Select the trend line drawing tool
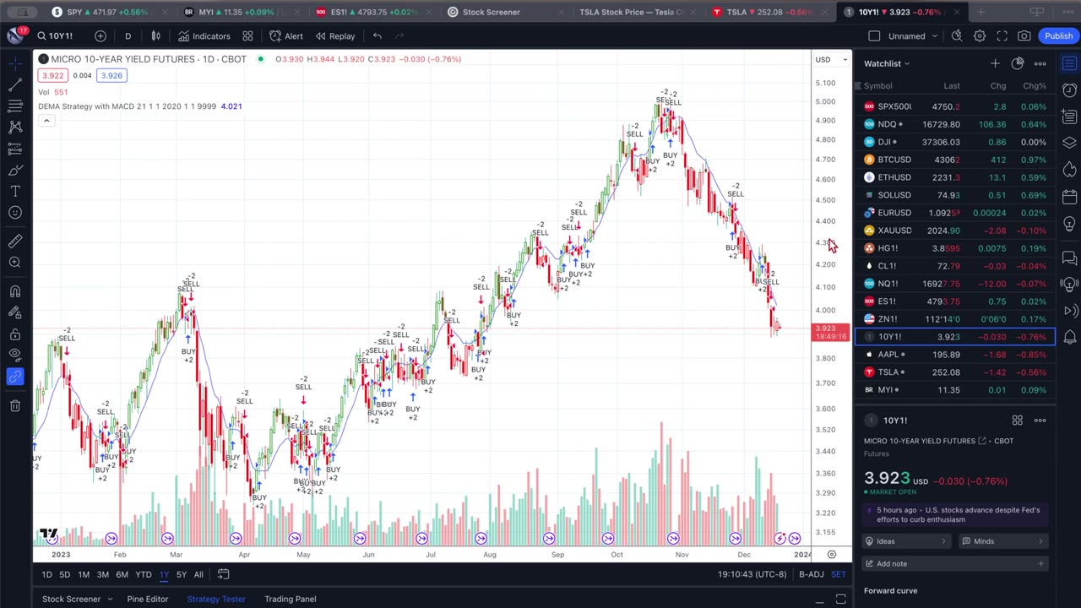1081x608 pixels. click(x=15, y=85)
